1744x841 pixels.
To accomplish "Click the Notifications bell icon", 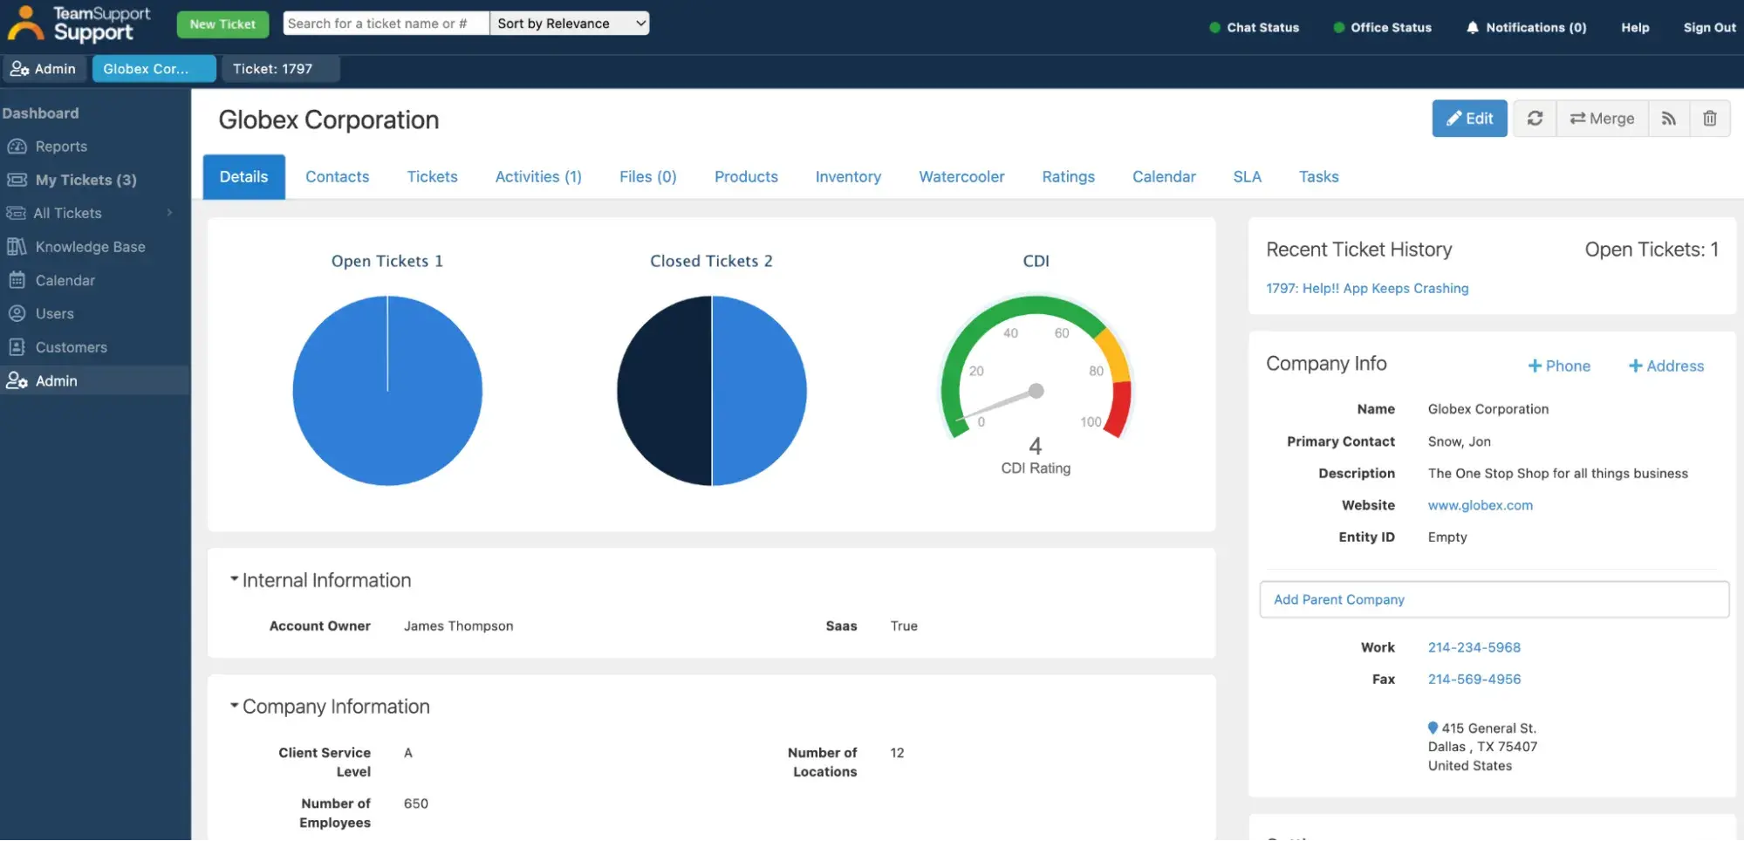I will (1472, 28).
